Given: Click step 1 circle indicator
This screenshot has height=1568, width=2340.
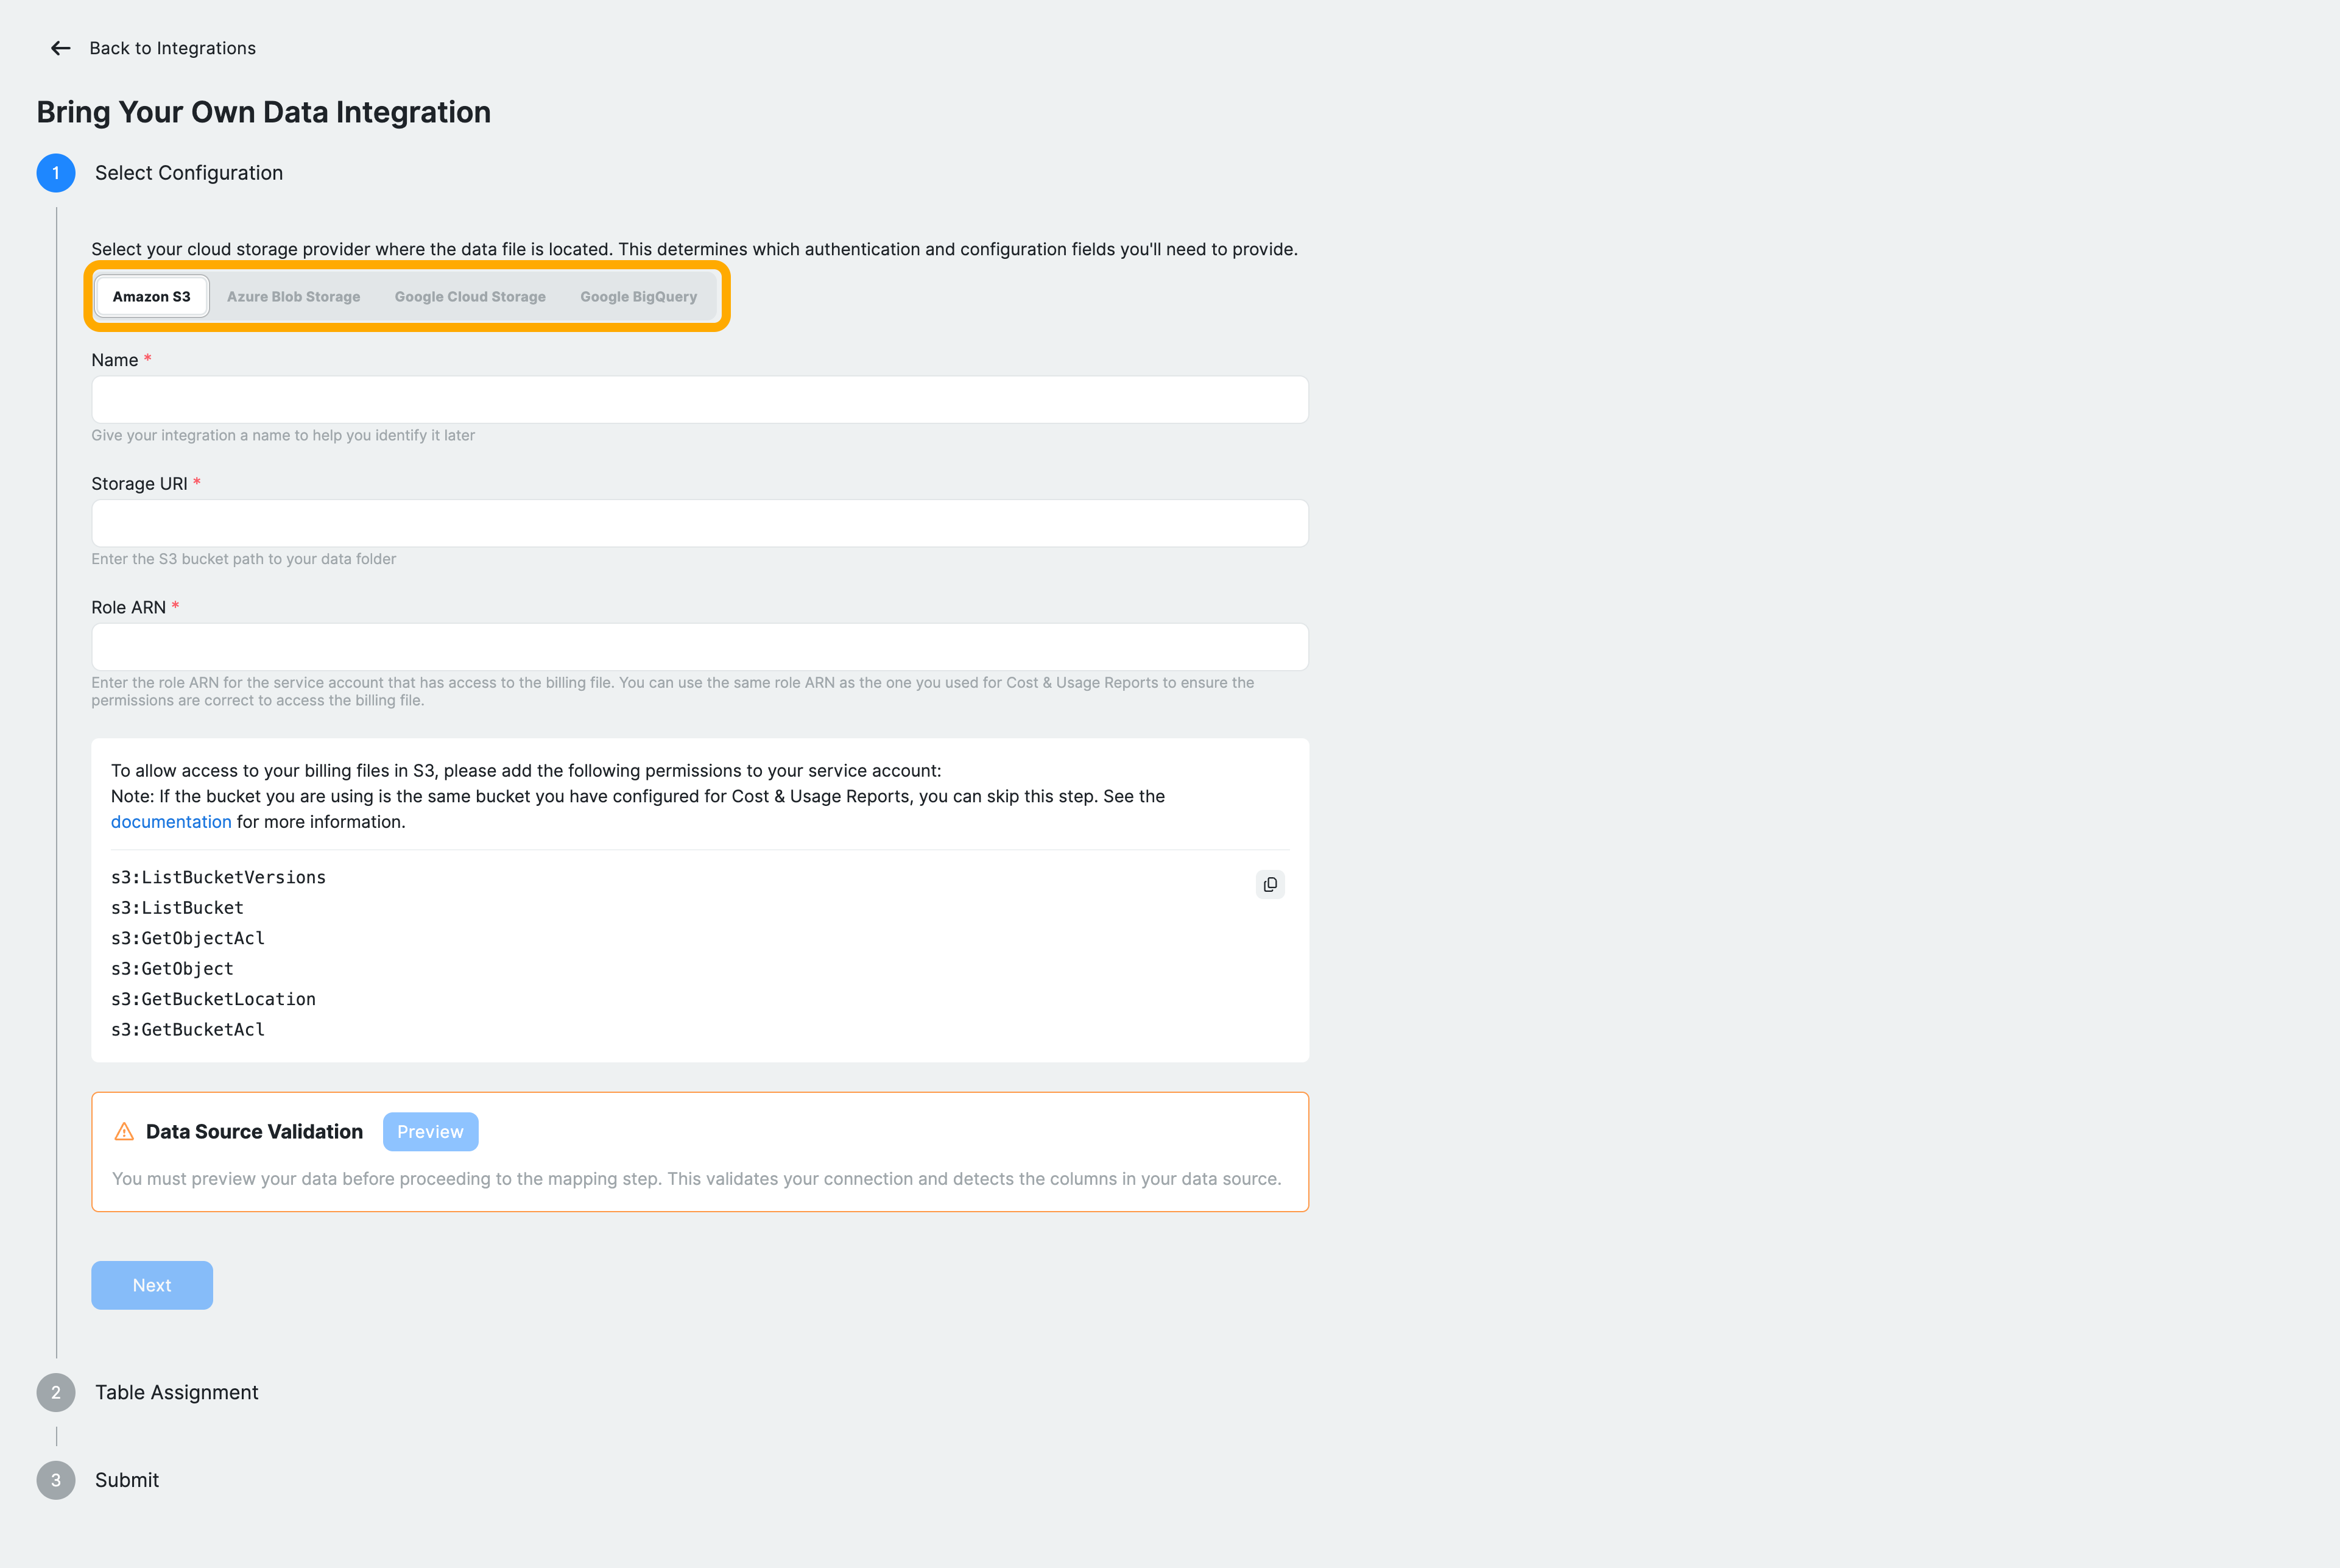Looking at the screenshot, I should [56, 173].
